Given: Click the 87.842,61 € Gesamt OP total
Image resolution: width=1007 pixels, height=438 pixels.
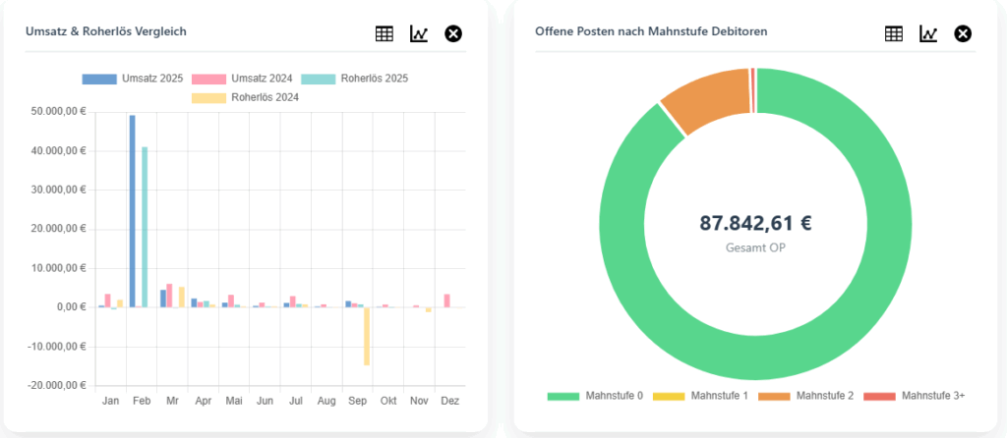Looking at the screenshot, I should click(x=755, y=223).
